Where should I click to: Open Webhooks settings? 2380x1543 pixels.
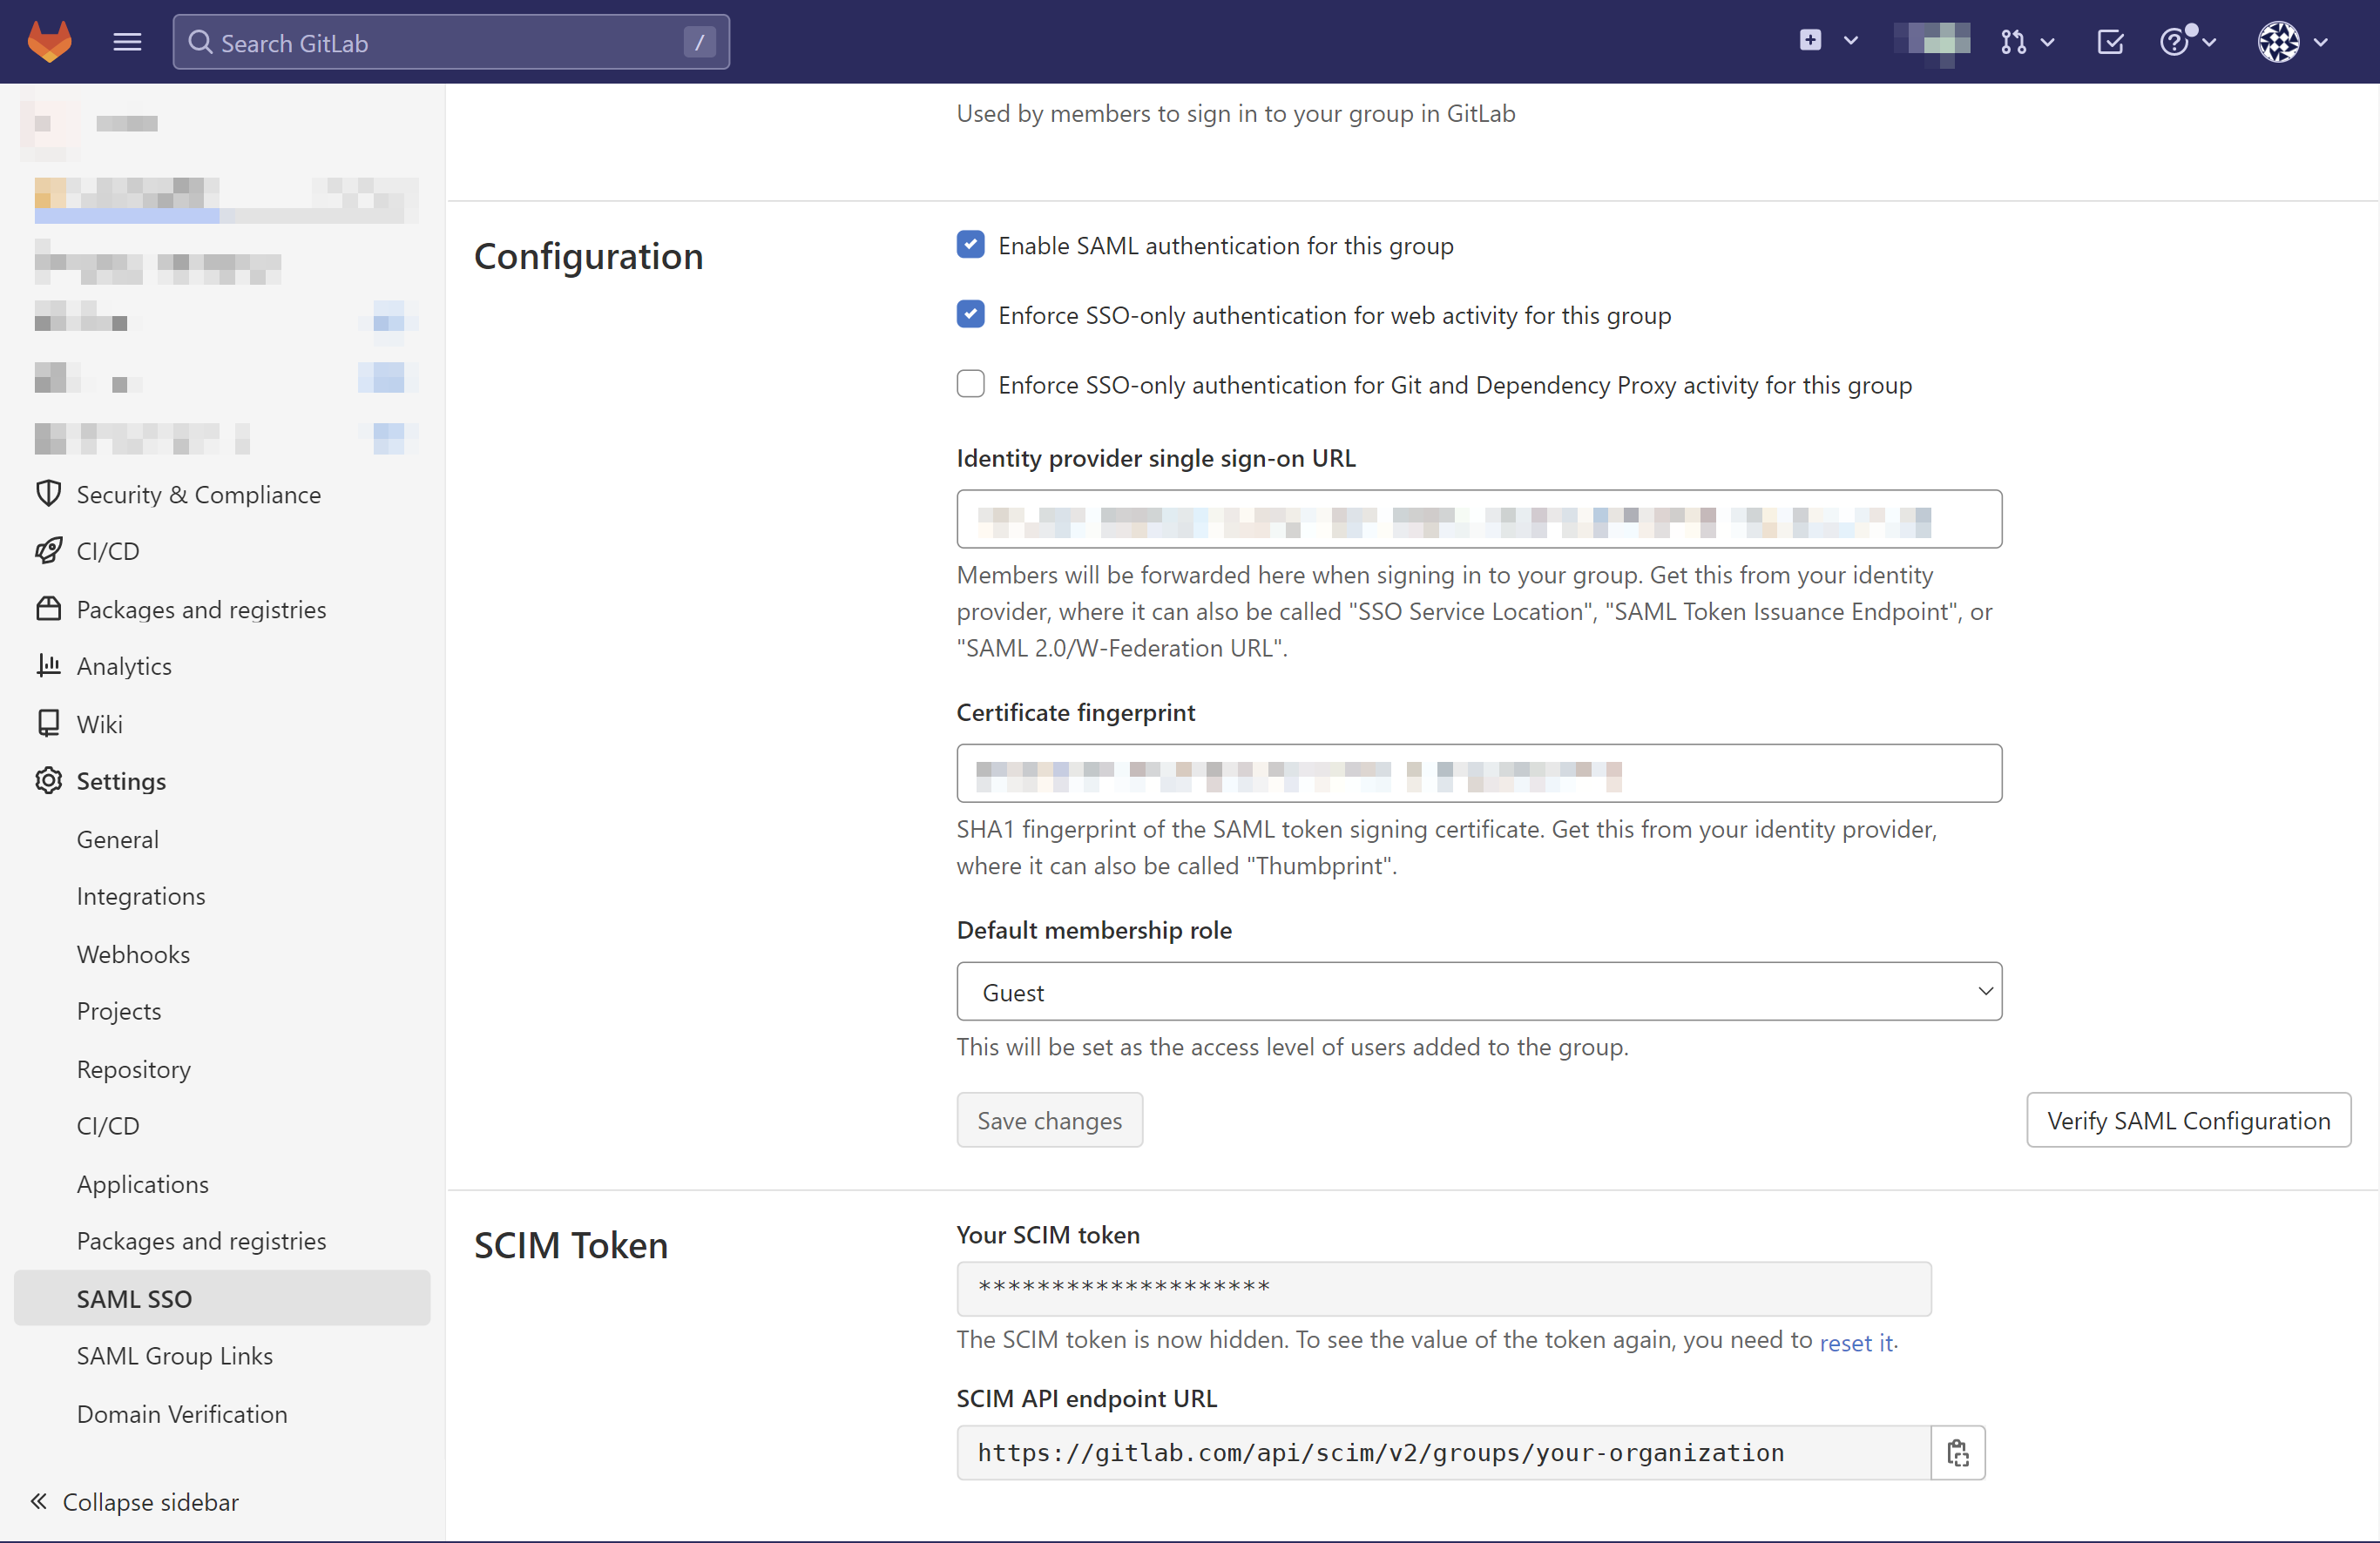click(133, 953)
